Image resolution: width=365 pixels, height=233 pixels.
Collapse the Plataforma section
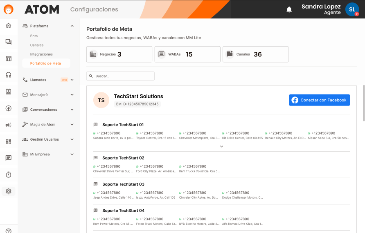click(72, 26)
